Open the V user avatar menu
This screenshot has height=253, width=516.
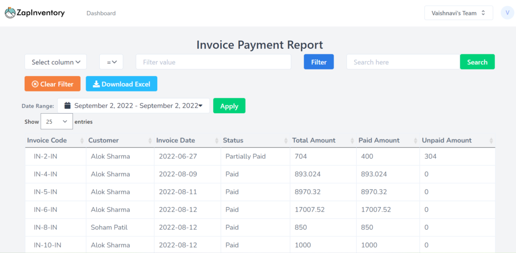[x=507, y=13]
